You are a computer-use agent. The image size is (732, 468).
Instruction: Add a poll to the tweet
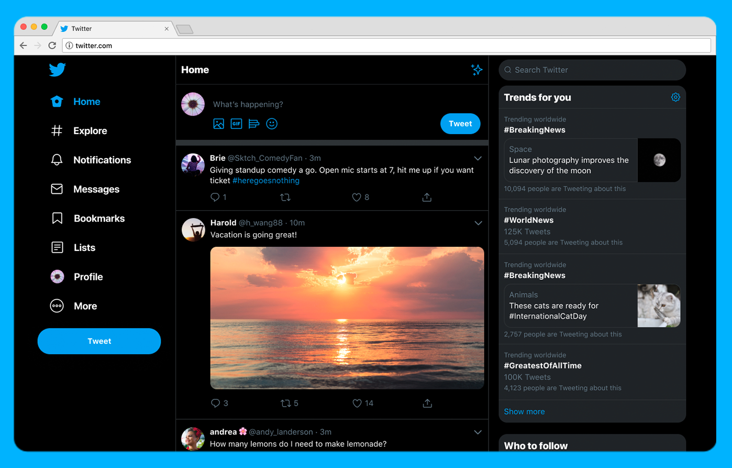coord(254,124)
